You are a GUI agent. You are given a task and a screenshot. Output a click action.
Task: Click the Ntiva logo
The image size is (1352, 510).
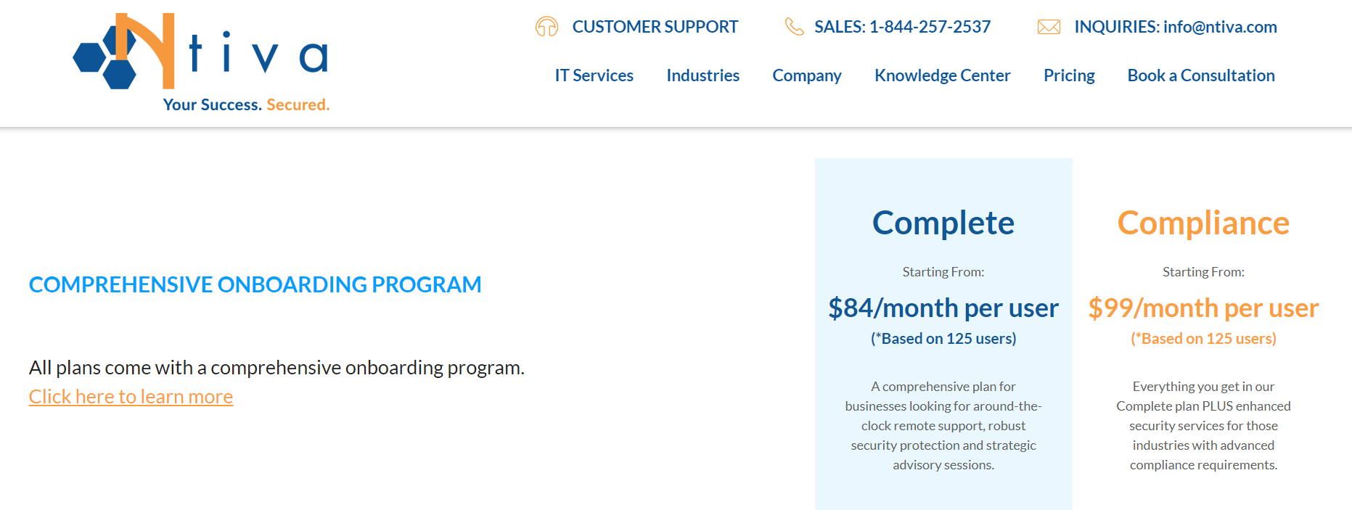pos(200,53)
